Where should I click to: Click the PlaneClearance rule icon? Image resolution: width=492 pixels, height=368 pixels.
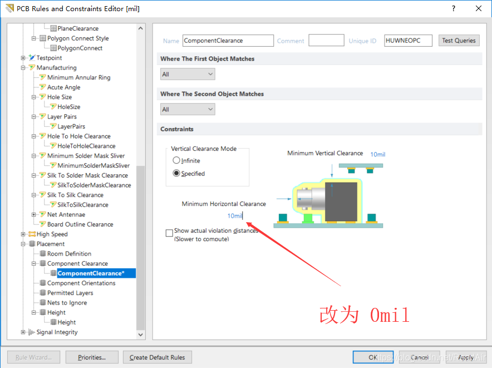point(53,28)
